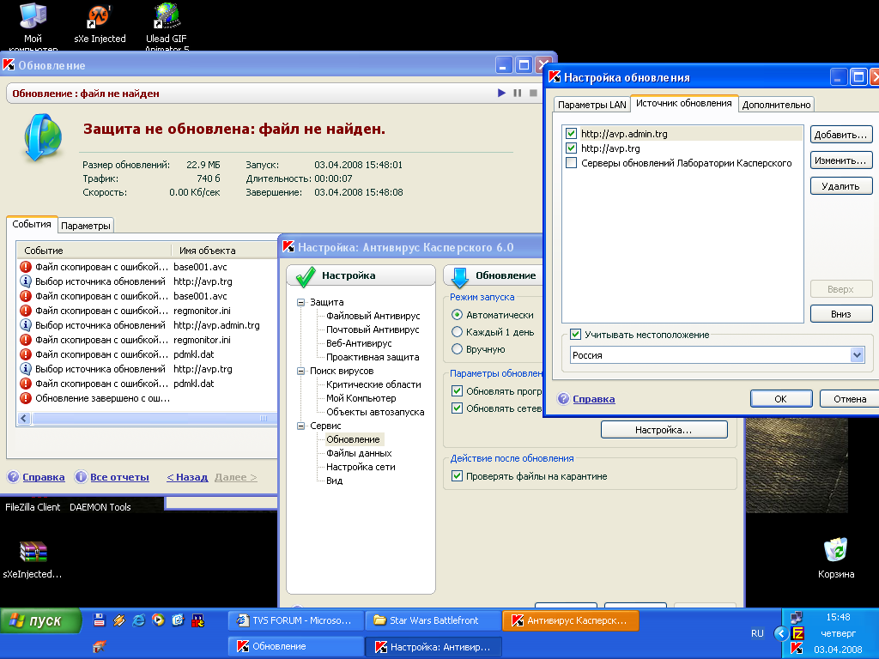The image size is (879, 659).
Task: Collapse the Поиск вирусов tree node
Action: [x=301, y=371]
